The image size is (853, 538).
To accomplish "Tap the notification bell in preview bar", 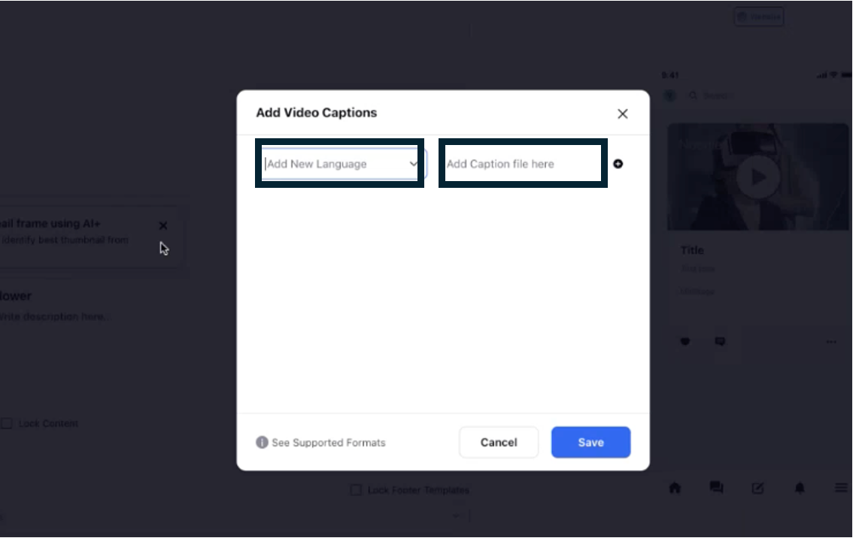I will pos(800,488).
